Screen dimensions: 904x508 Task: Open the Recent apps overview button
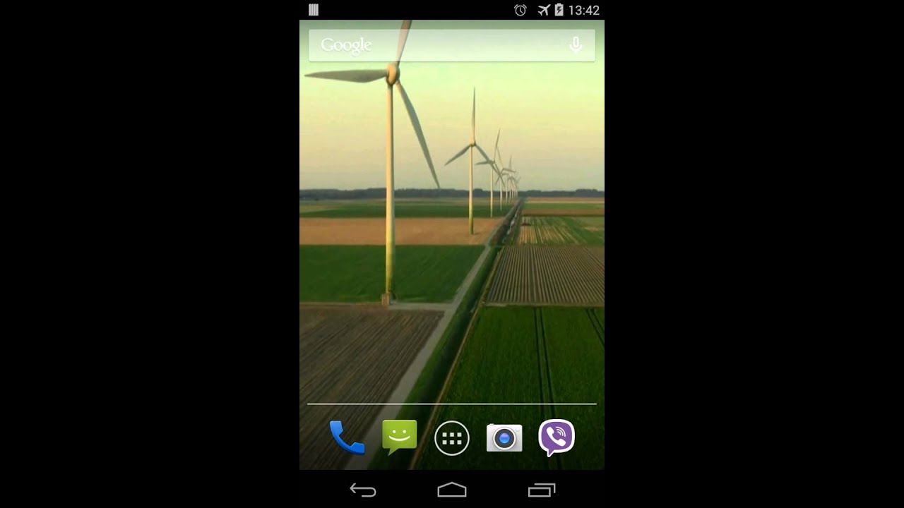tap(542, 490)
